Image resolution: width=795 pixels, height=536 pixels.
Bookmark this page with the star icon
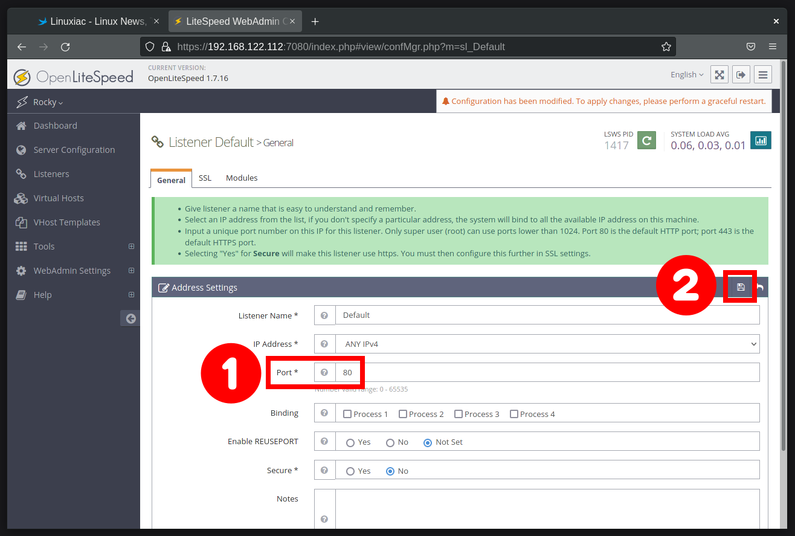[666, 47]
